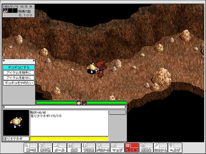Click the blue-haired party member portrait

pos(5,10)
